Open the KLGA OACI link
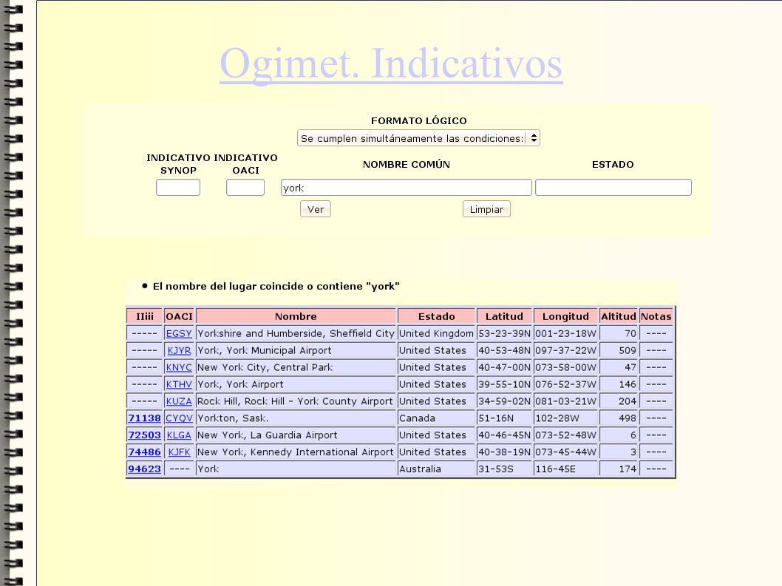The image size is (782, 586). [x=179, y=435]
